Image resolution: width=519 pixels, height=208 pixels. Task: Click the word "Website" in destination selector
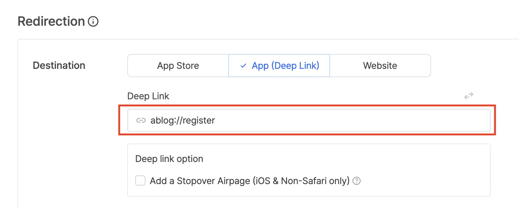(x=380, y=66)
